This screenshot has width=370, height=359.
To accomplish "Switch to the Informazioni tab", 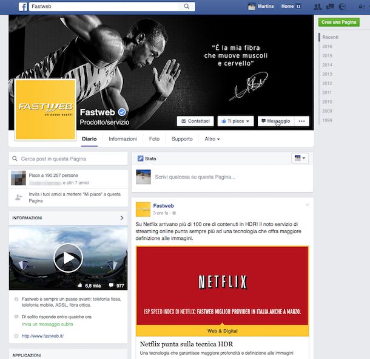I will (x=123, y=139).
